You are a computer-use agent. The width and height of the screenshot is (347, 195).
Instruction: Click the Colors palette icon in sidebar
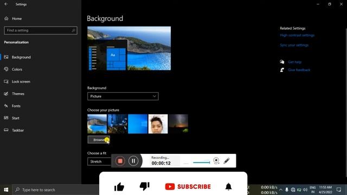pos(6,69)
